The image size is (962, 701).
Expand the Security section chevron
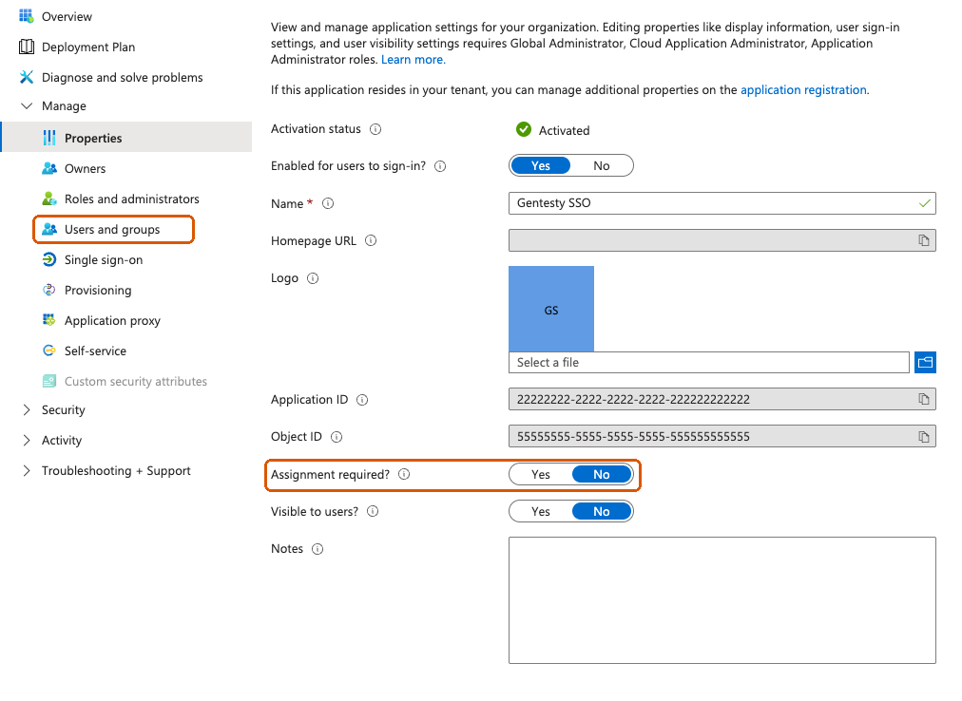pyautogui.click(x=27, y=409)
